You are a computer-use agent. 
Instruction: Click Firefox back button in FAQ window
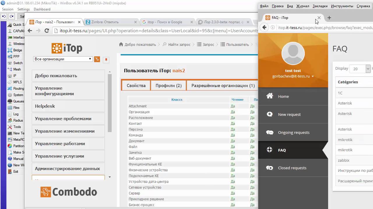point(264,27)
